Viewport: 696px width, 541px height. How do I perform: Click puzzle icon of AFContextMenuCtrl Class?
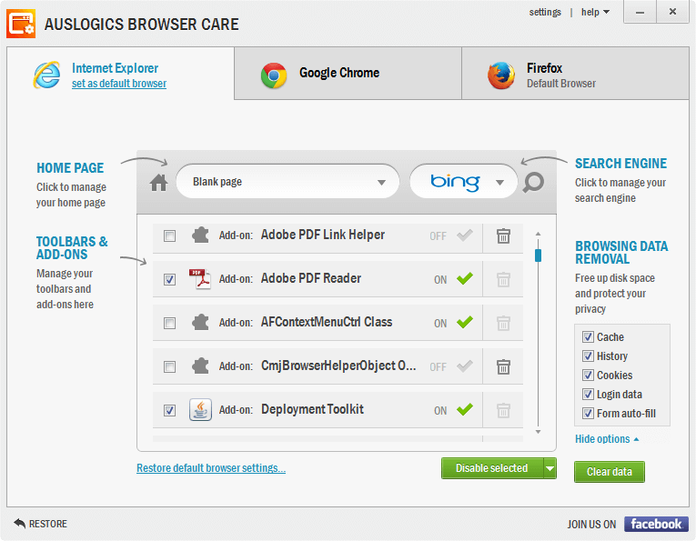coord(200,323)
